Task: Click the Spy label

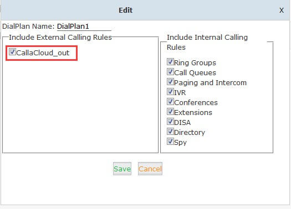Action: pyautogui.click(x=180, y=143)
